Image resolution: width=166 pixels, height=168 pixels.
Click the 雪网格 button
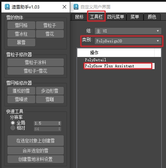(x=21, y=25)
